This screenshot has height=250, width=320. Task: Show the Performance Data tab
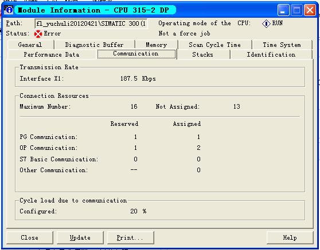(x=52, y=54)
